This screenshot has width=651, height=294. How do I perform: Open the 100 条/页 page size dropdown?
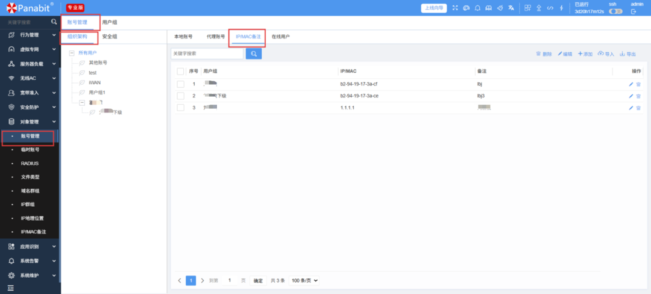click(304, 280)
